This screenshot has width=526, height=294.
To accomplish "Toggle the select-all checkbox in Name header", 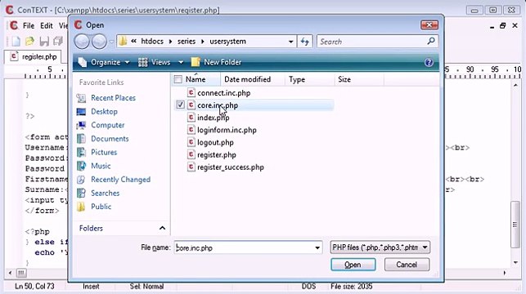I will [x=178, y=79].
